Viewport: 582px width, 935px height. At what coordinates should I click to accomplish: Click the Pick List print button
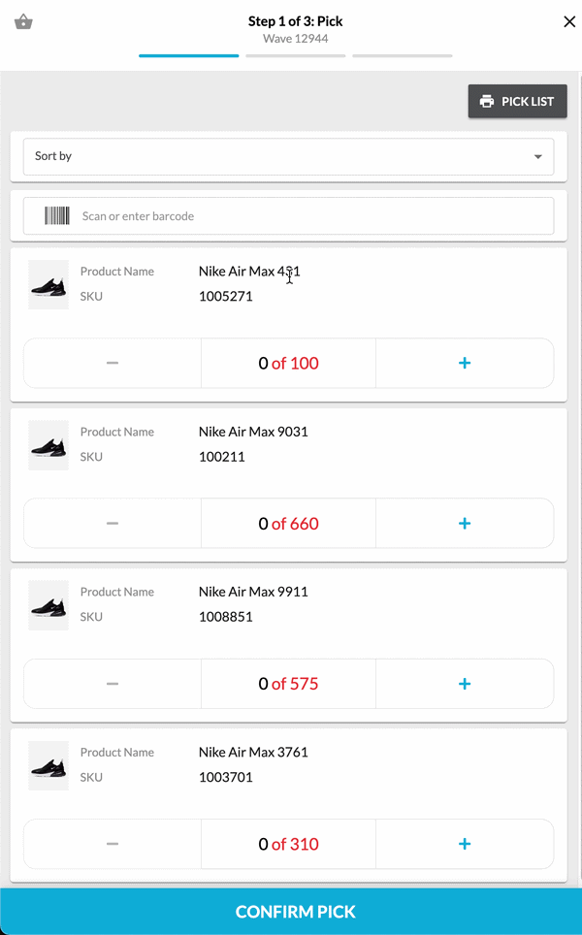517,102
